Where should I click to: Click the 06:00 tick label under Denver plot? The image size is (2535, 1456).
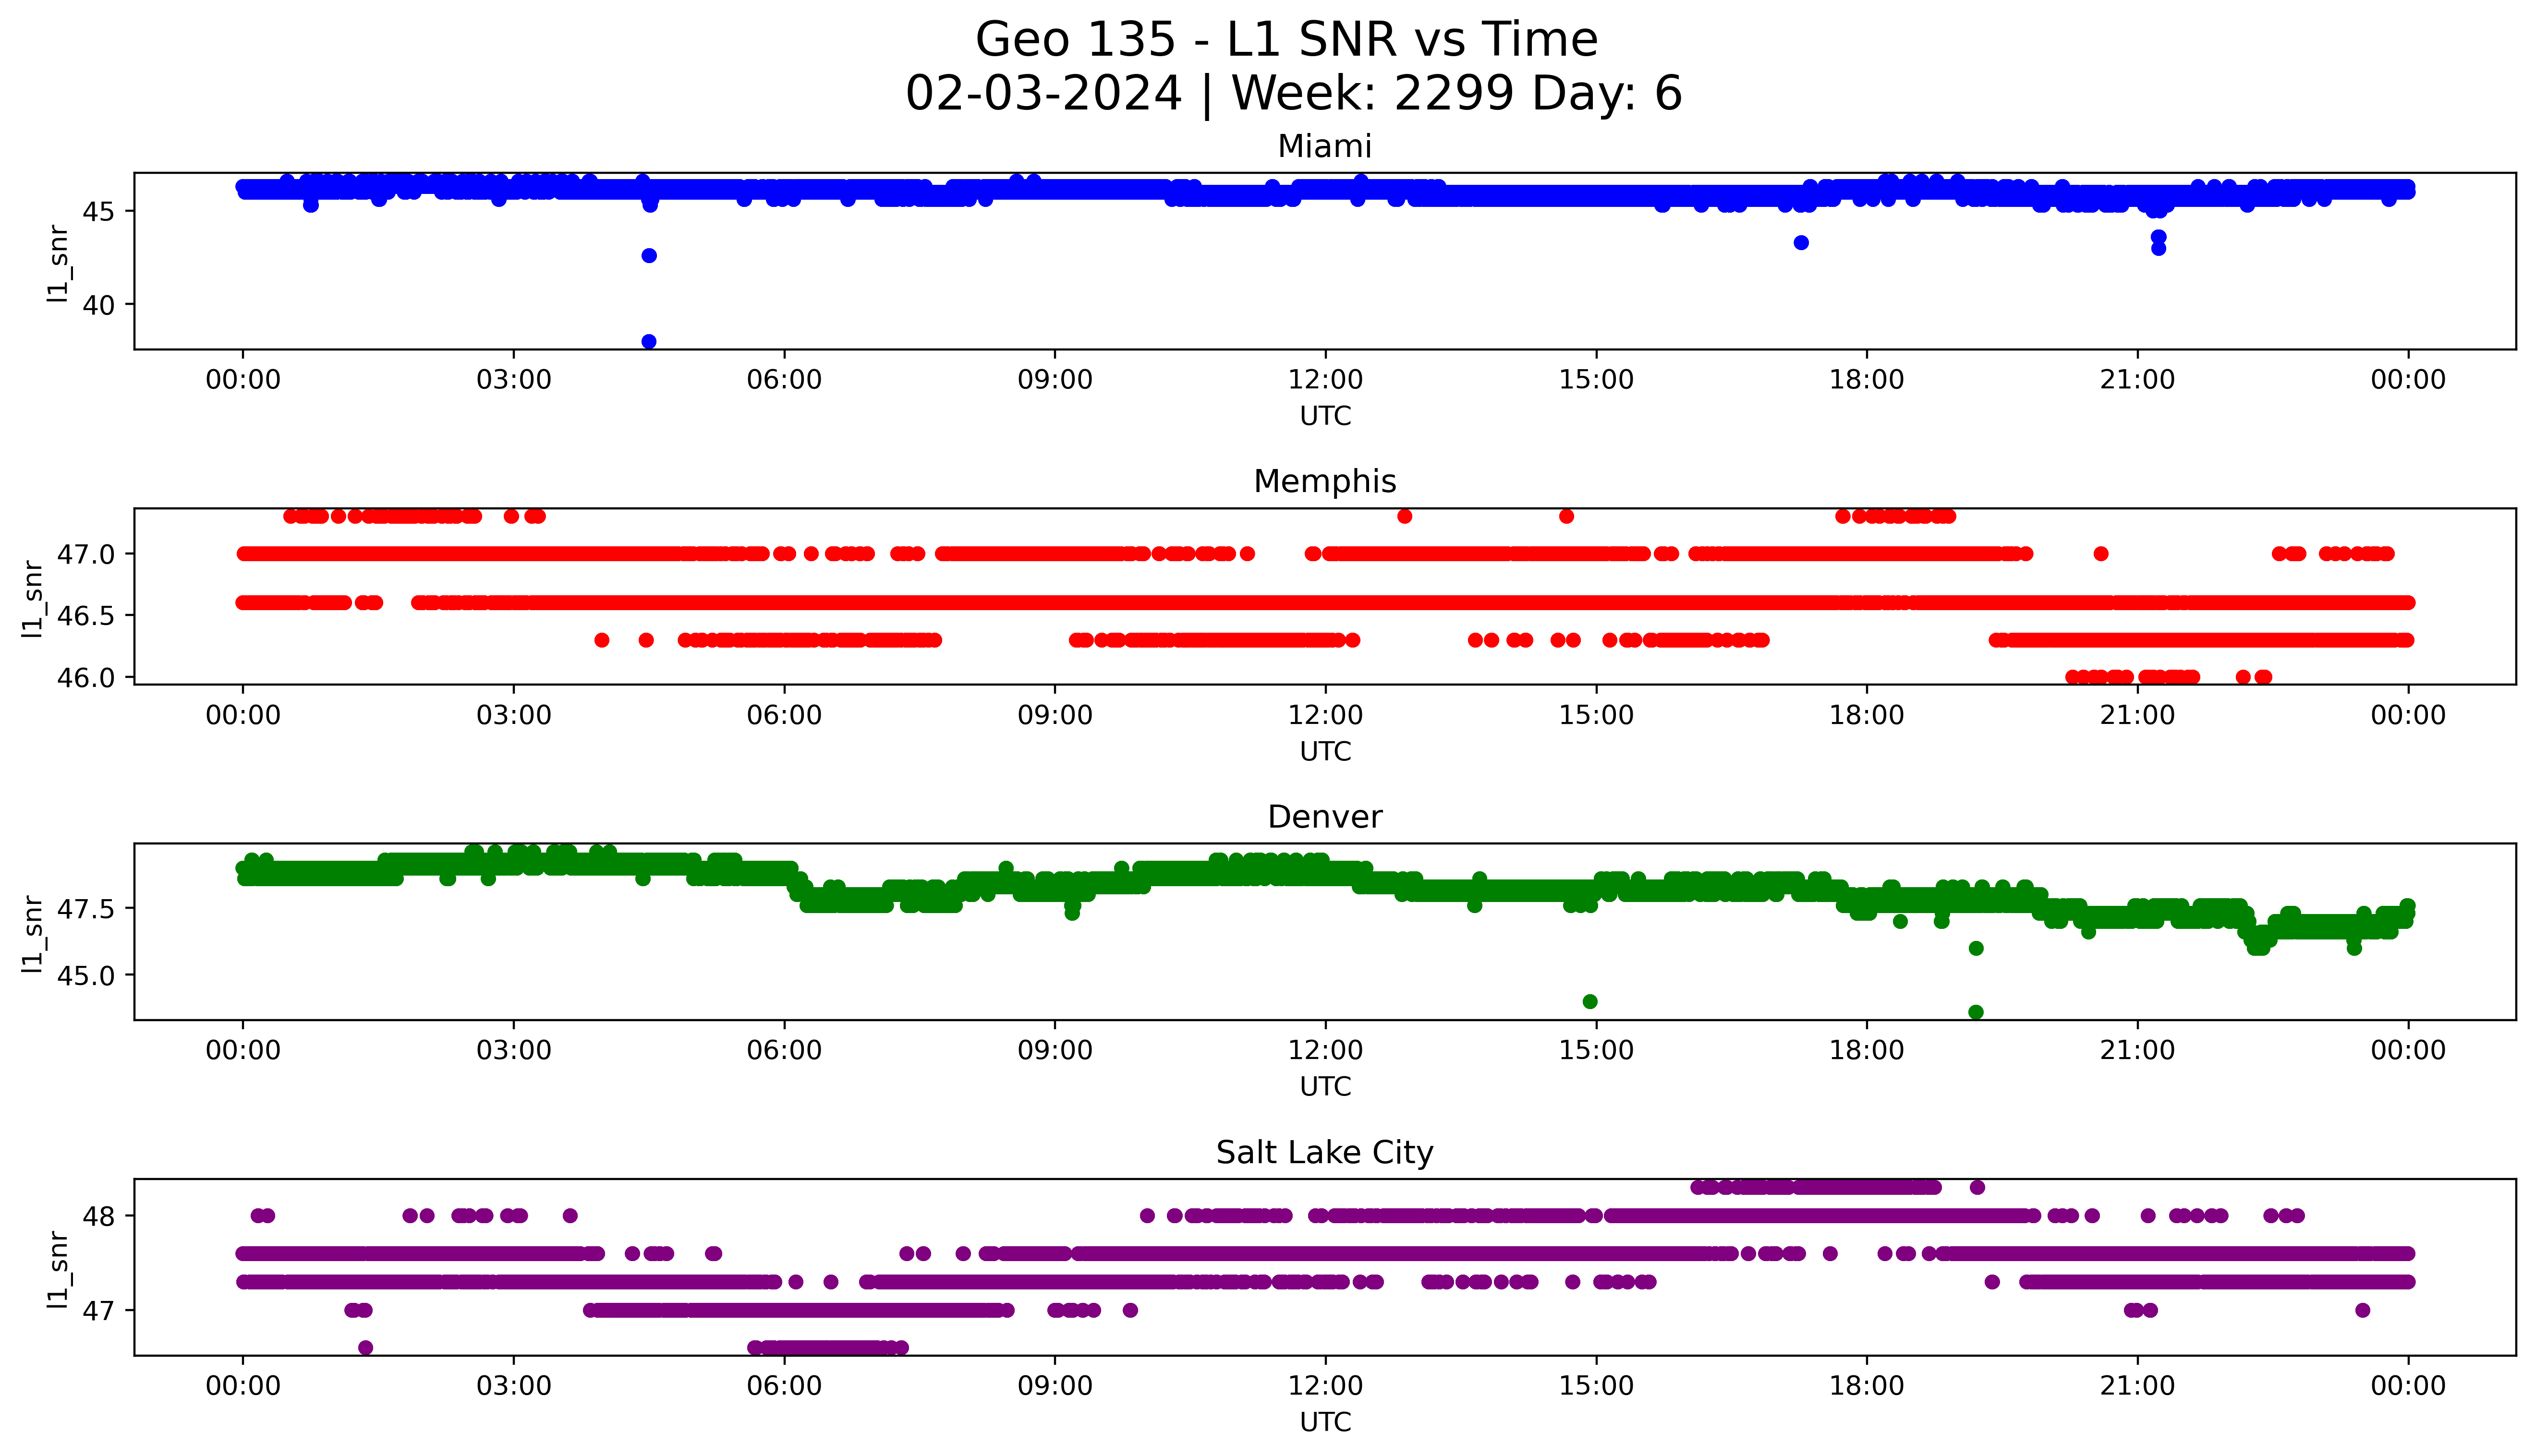tap(784, 1051)
